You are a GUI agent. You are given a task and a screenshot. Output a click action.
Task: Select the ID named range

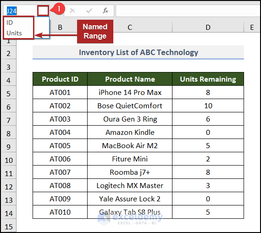click(x=18, y=22)
